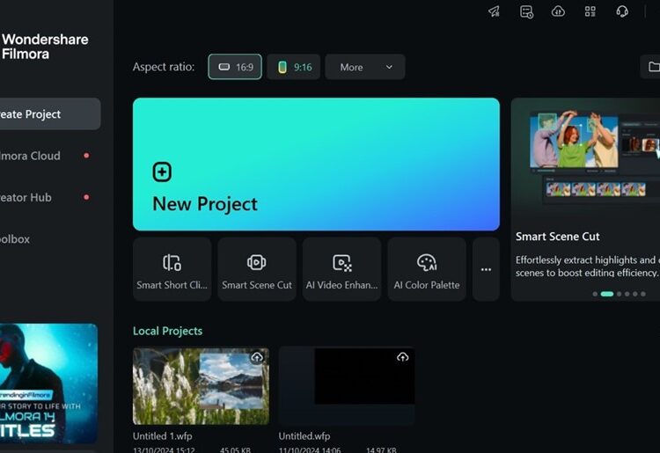Click the Smart Scene Cut card title
Image resolution: width=660 pixels, height=453 pixels.
pos(557,237)
